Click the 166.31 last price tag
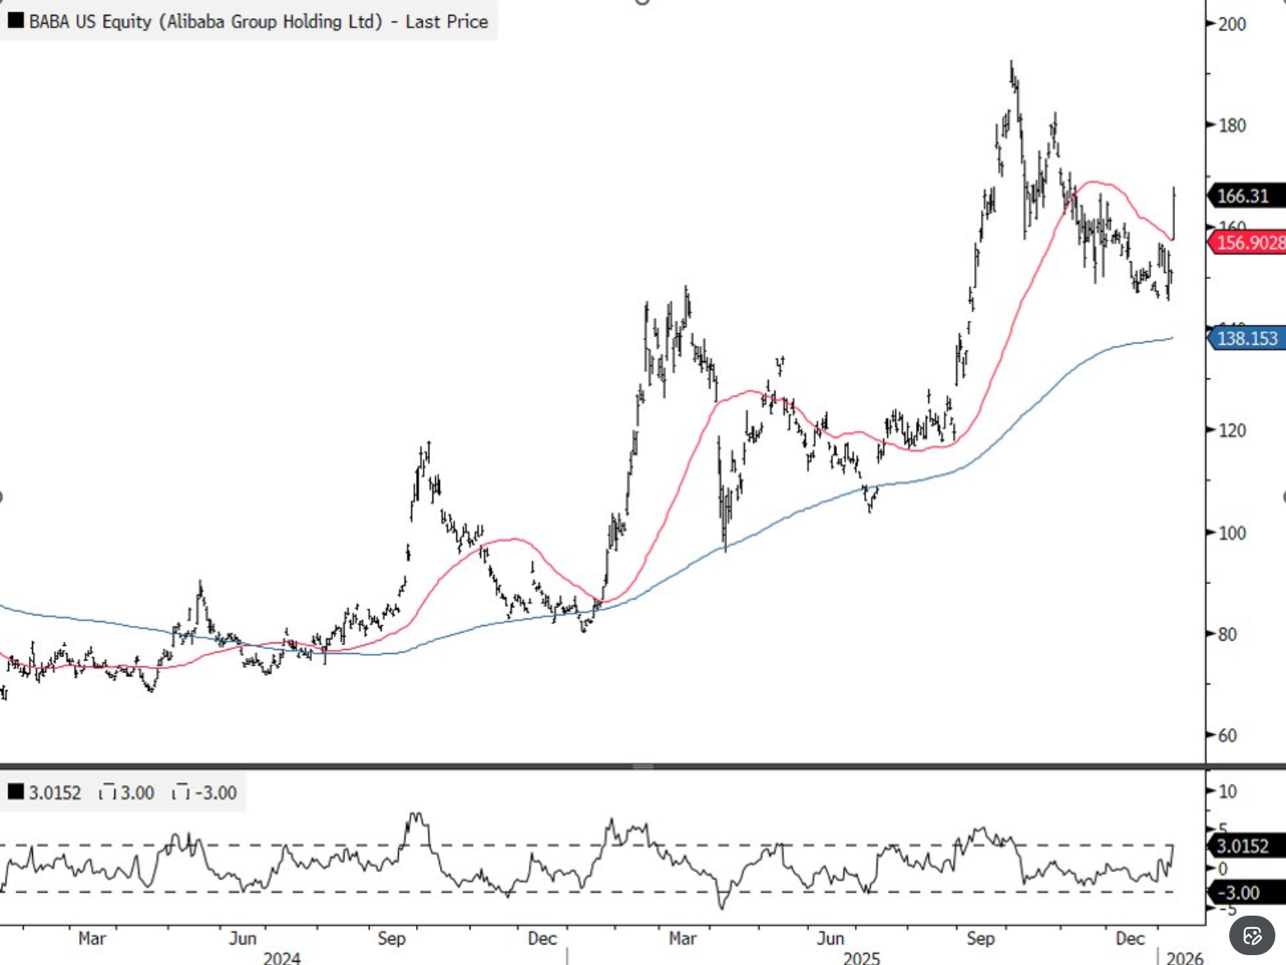Screen dimensions: 1286x965 point(1244,196)
